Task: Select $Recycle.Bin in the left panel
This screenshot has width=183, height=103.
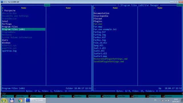Action: pos(9,13)
